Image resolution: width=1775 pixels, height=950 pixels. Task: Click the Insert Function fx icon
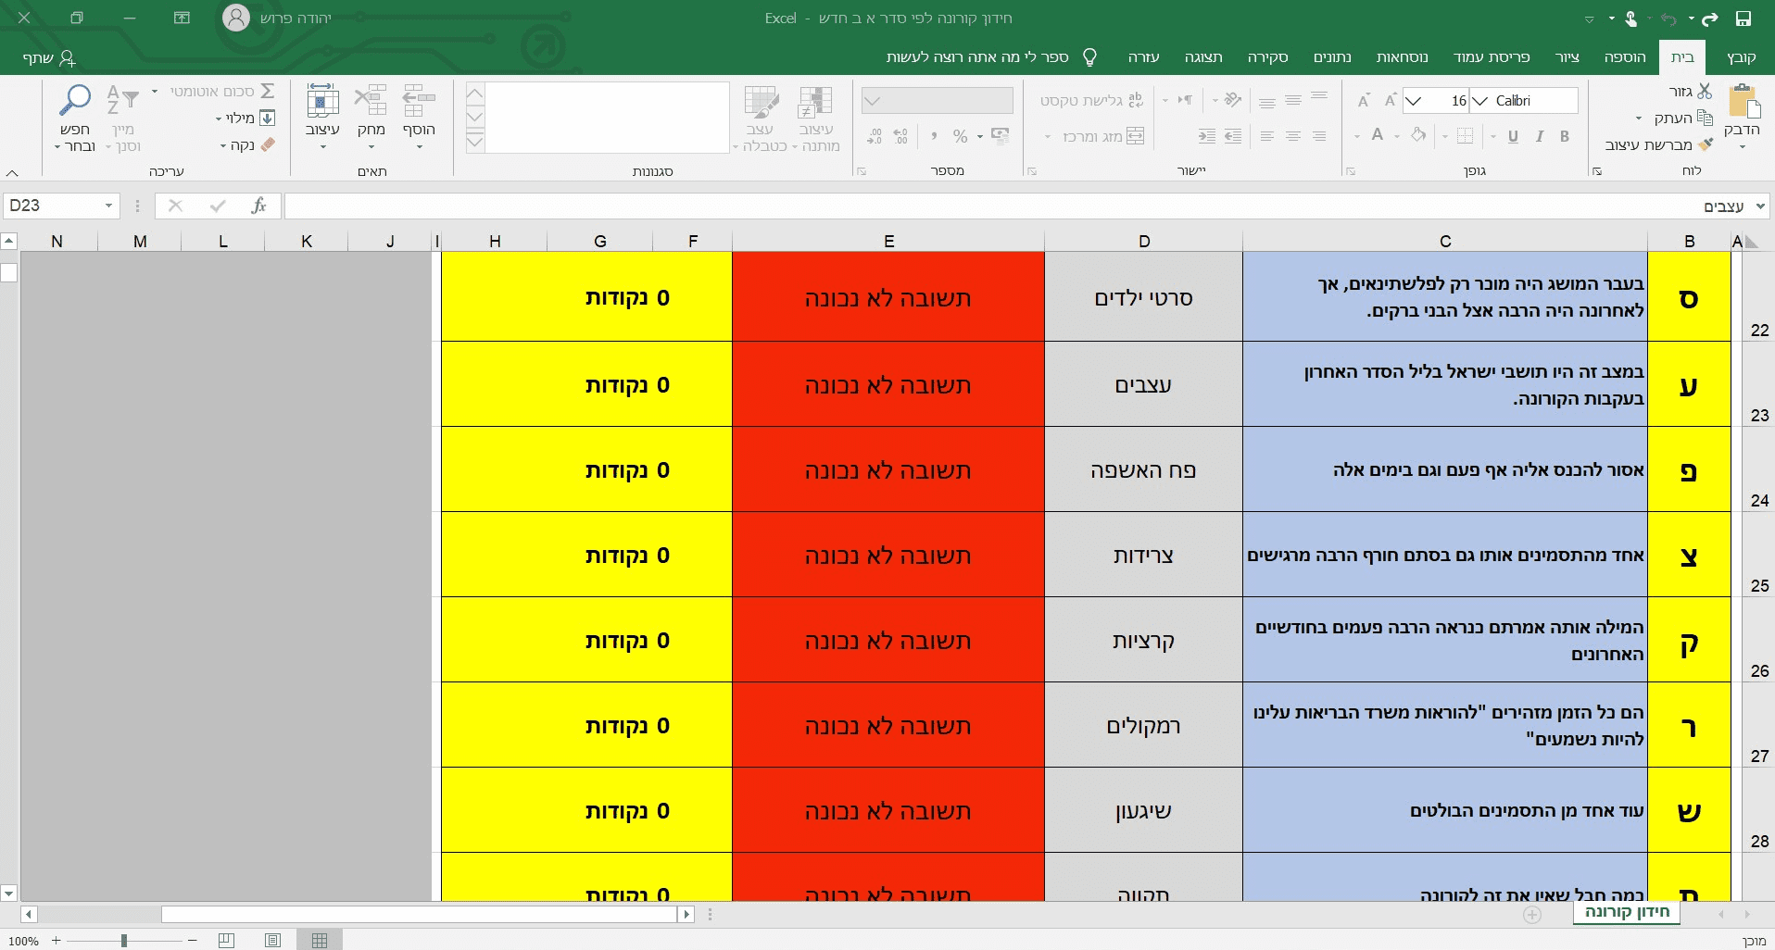pyautogui.click(x=258, y=206)
